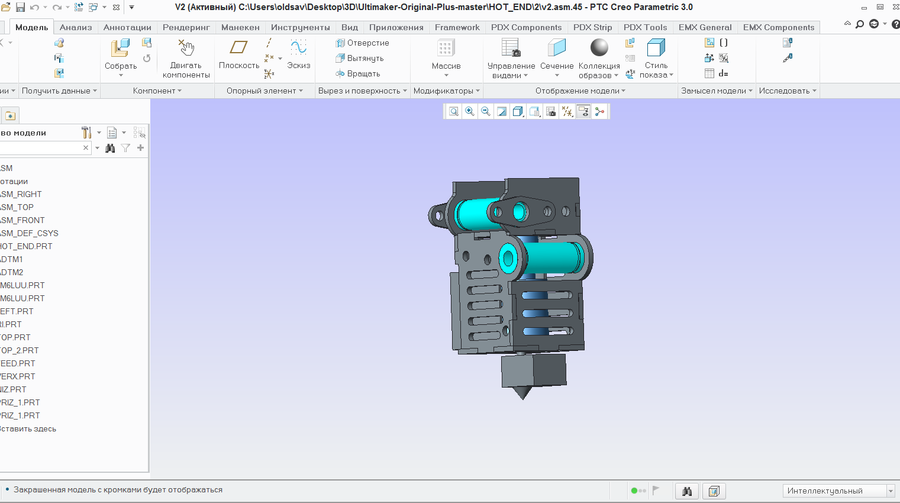Screen dimensions: 900x503
Task: Click the zoom out magnifier icon
Action: pyautogui.click(x=486, y=111)
